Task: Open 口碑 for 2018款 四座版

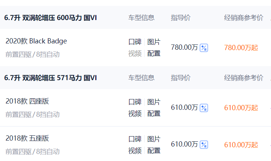Action: coord(135,102)
